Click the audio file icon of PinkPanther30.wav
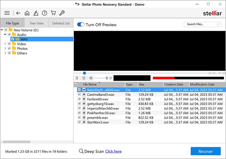The height and width of the screenshot is (159, 226). point(84,113)
